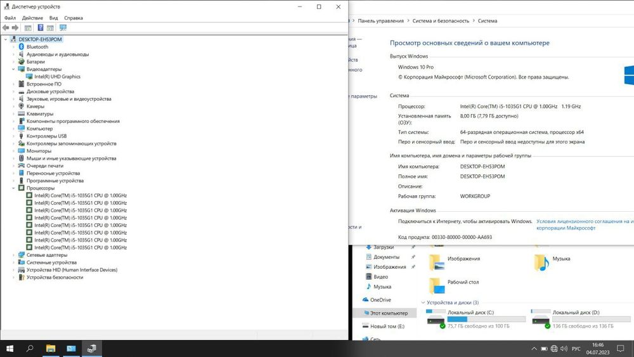Select Программные устройства tree item
Viewport: 634px width, 357px height.
point(55,181)
